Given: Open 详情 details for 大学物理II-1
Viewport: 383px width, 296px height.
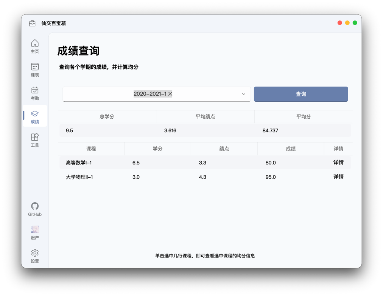Looking at the screenshot, I should coord(339,177).
